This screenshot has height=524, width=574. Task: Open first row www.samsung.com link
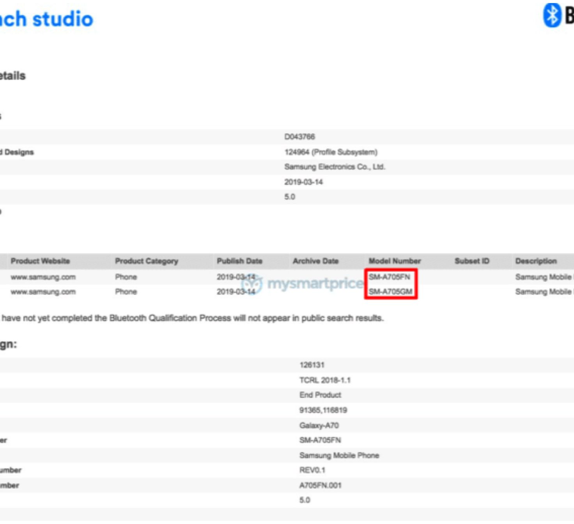pos(43,277)
